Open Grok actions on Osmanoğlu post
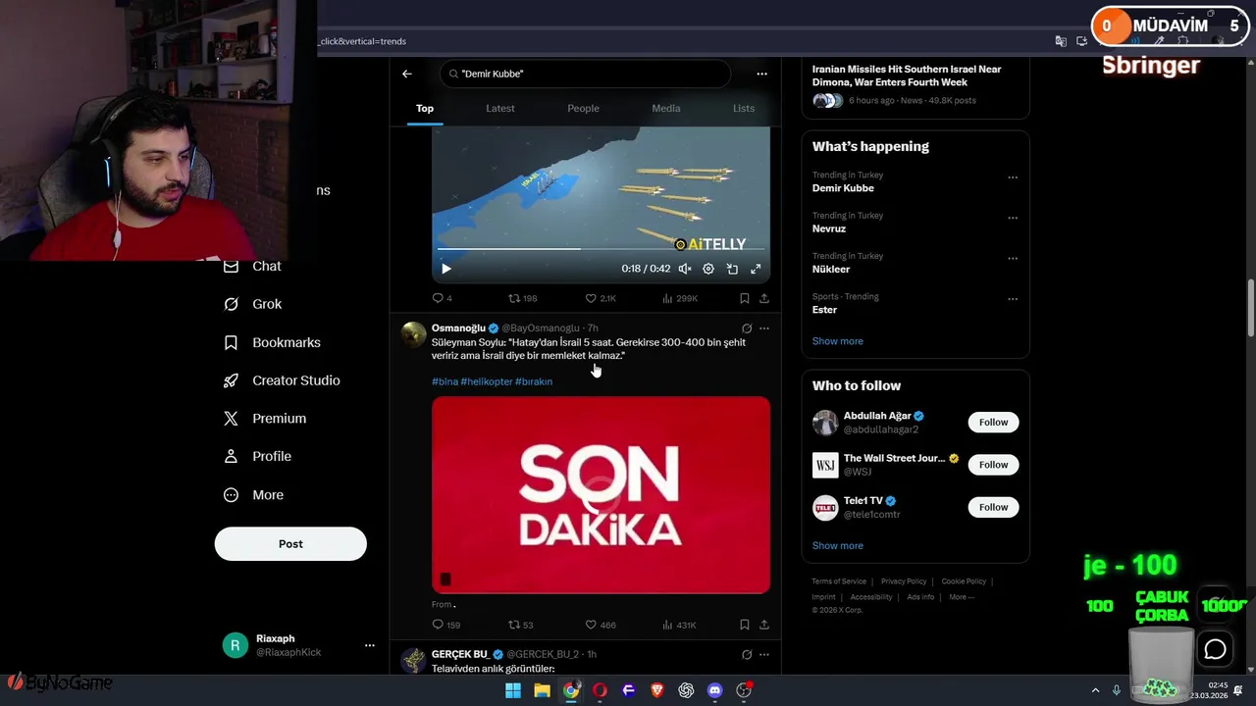This screenshot has height=706, width=1256. coord(747,328)
